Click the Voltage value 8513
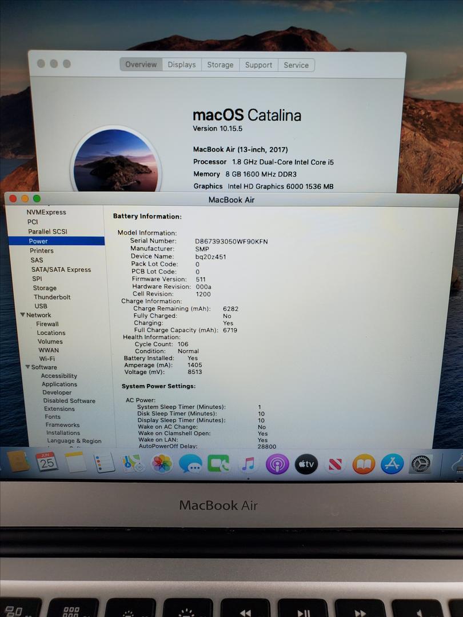 click(194, 372)
